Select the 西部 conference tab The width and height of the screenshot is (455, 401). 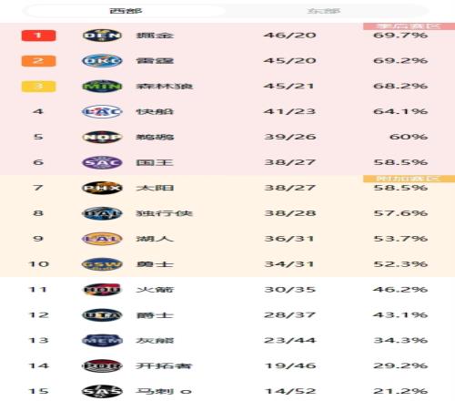pyautogui.click(x=126, y=11)
